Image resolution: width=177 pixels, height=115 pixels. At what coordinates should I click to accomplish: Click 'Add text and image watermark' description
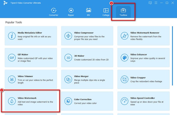tap(35, 103)
